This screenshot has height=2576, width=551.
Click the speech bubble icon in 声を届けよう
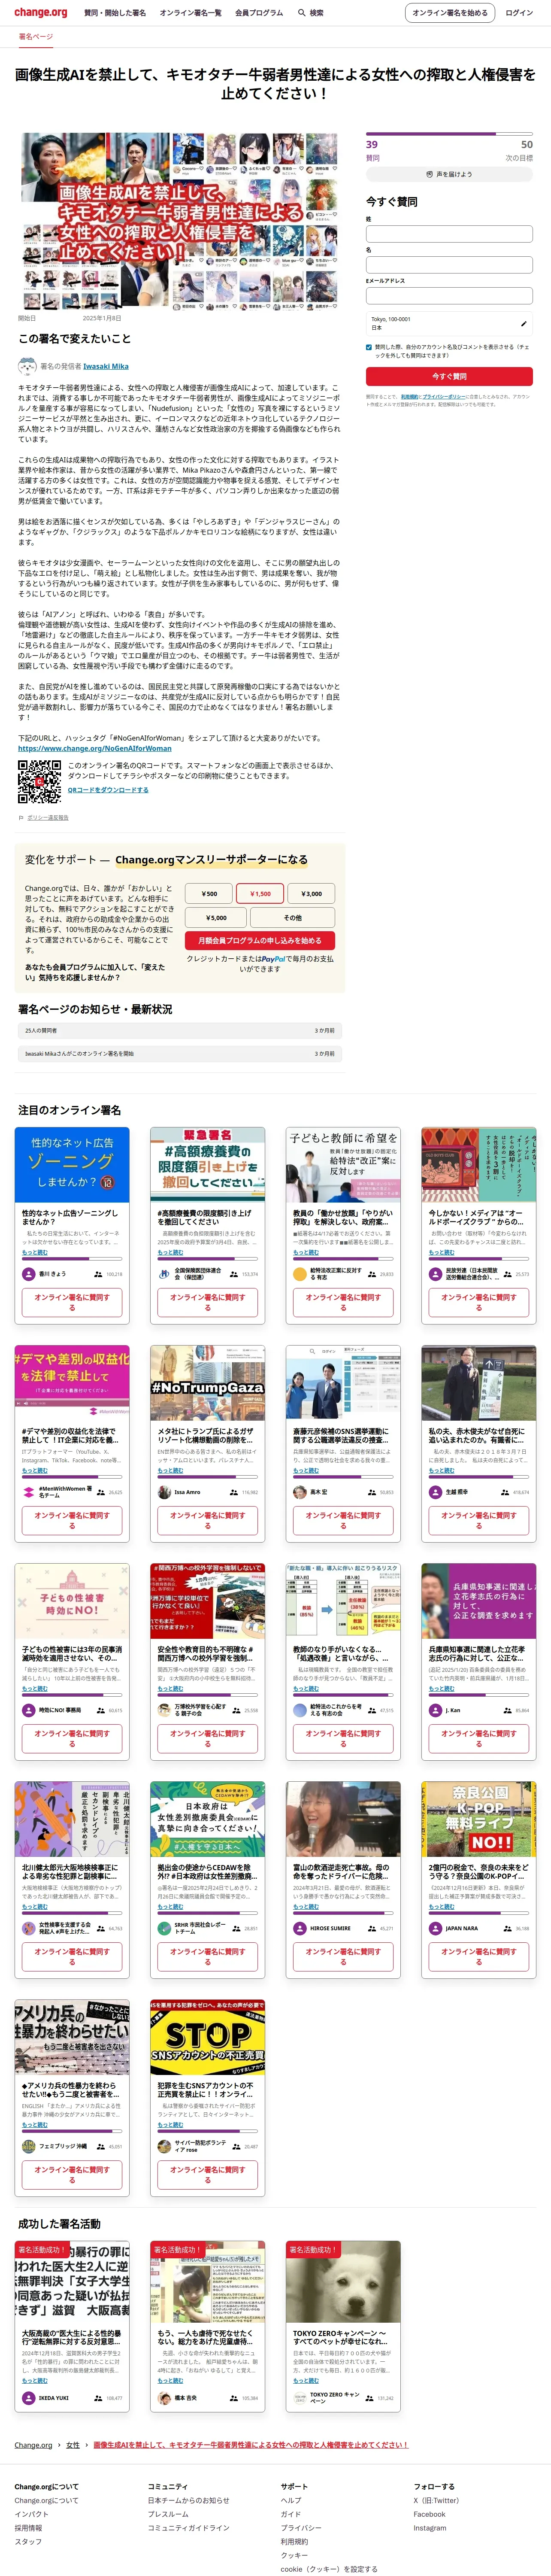pyautogui.click(x=429, y=174)
